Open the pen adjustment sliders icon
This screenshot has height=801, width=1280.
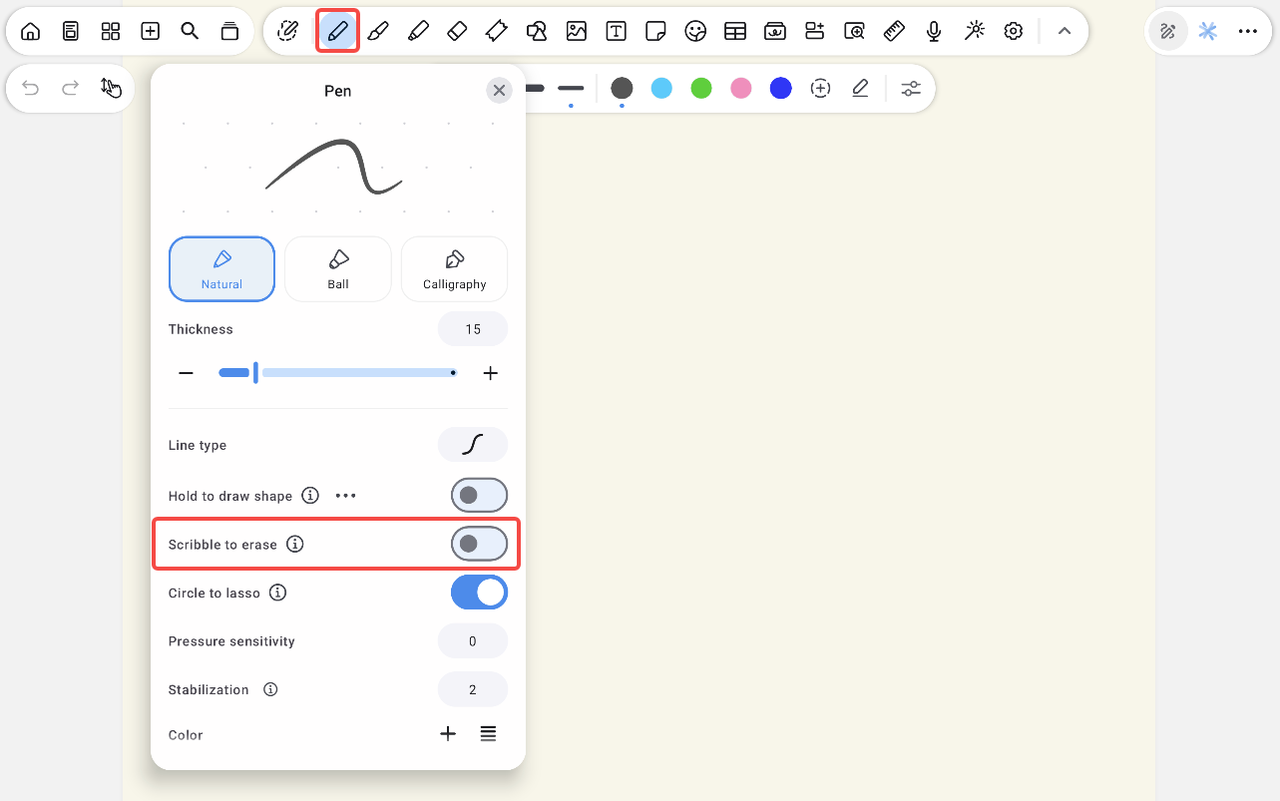coord(911,89)
